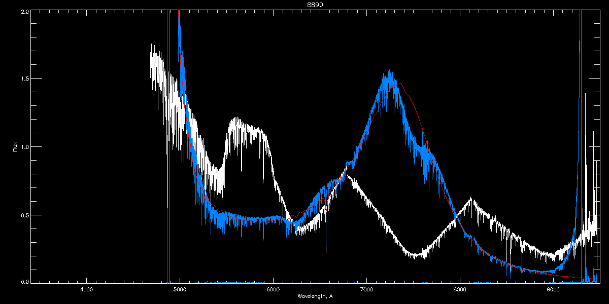Viewport: 609px width, 304px height.
Task: Select the 4000 x-axis tick label
Action: click(86, 290)
